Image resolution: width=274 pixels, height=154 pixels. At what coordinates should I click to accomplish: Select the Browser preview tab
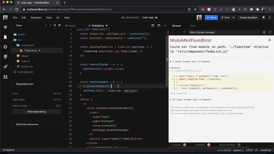pyautogui.click(x=176, y=26)
